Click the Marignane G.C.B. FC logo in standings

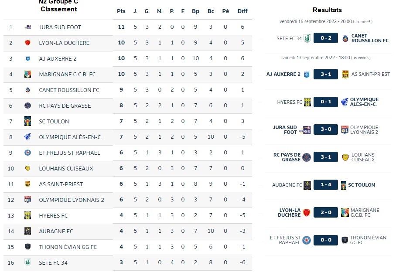28,74
